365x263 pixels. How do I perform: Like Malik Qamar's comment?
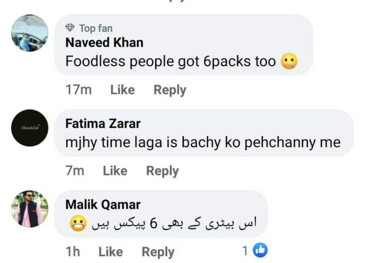(x=110, y=251)
